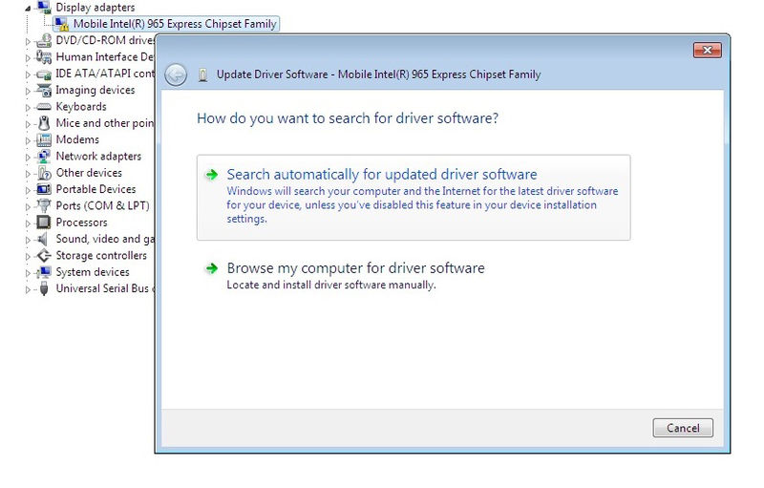Click the device icon in dialog title
The width and height of the screenshot is (764, 488).
[x=202, y=74]
